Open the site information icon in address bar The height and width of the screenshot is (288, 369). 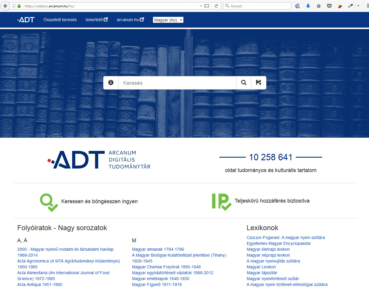(x=14, y=6)
